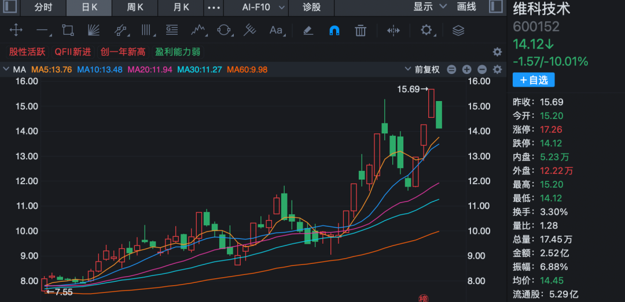Screen dimensions: 625x302
Task: Open the layers icon in drawing toolbar
Action: coord(458,30)
